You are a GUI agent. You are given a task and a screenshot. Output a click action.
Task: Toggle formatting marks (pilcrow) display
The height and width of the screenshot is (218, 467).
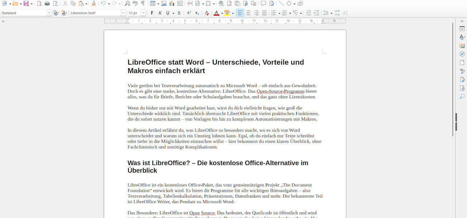[143, 4]
